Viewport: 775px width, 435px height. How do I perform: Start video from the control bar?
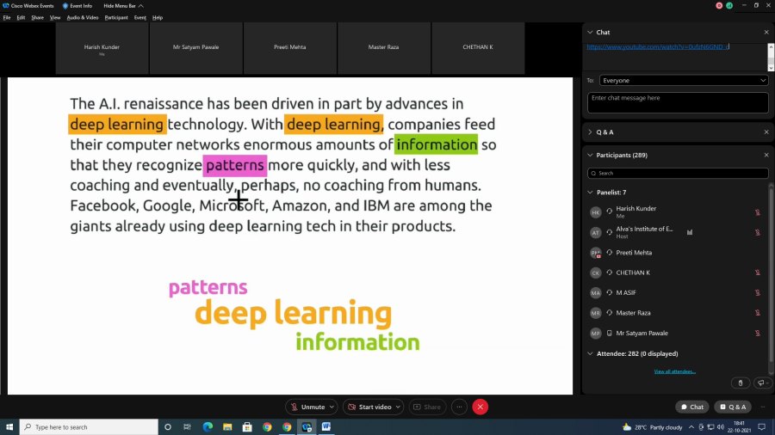click(370, 407)
